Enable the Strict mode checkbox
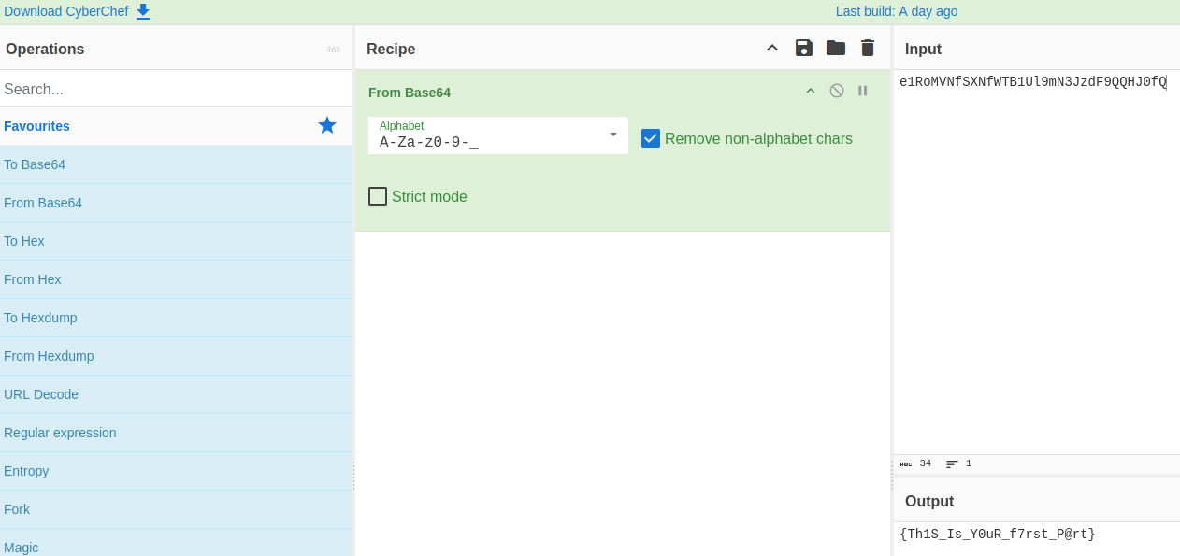1180x556 pixels. [x=378, y=196]
